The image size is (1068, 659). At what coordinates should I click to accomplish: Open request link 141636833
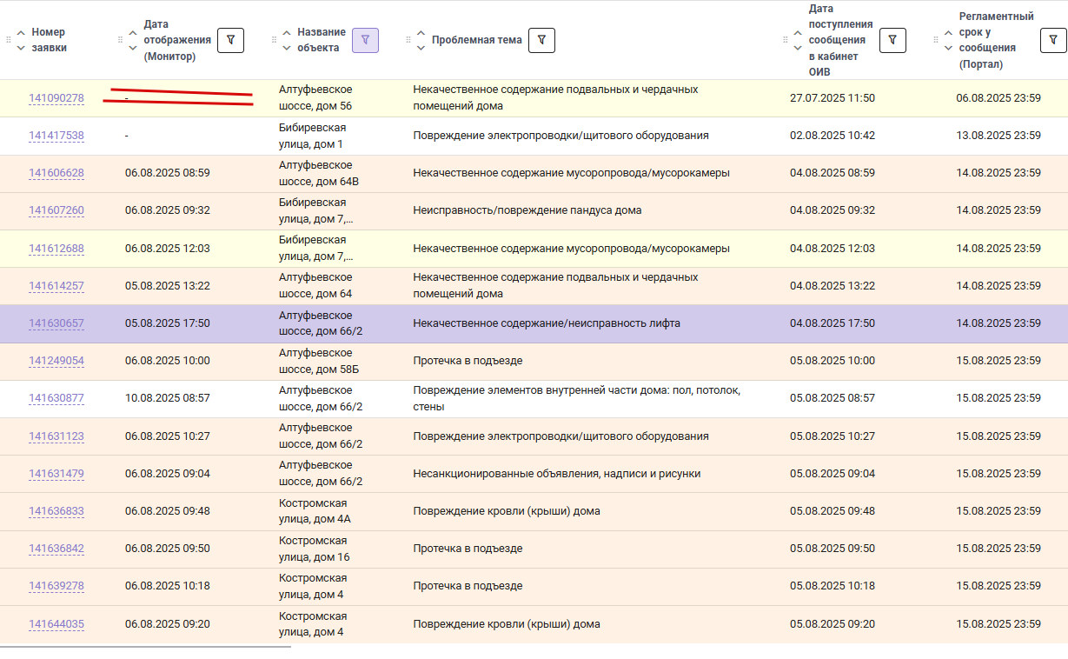point(56,511)
